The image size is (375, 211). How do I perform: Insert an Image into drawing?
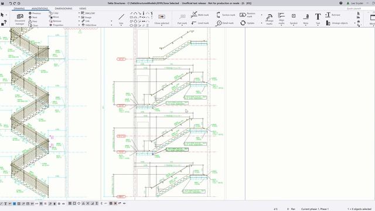[86, 17]
